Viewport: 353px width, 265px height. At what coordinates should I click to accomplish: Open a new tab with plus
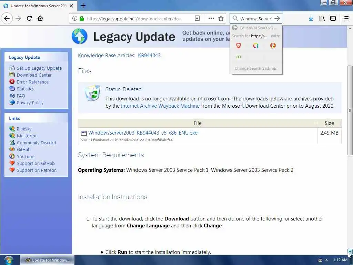[x=83, y=6]
